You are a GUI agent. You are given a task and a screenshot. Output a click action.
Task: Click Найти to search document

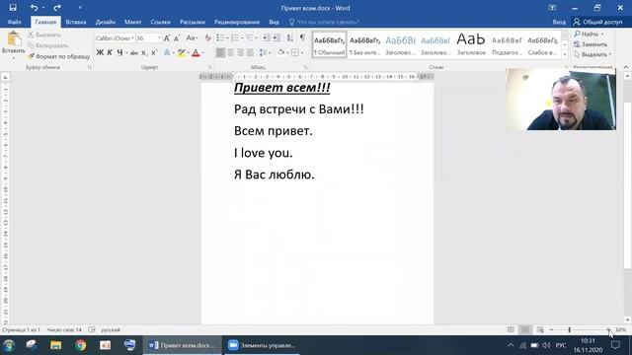[x=590, y=35]
